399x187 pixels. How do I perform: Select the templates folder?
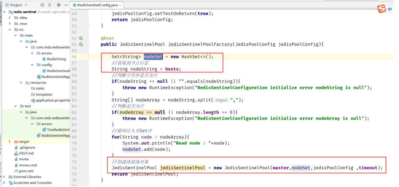pyautogui.click(x=44, y=94)
